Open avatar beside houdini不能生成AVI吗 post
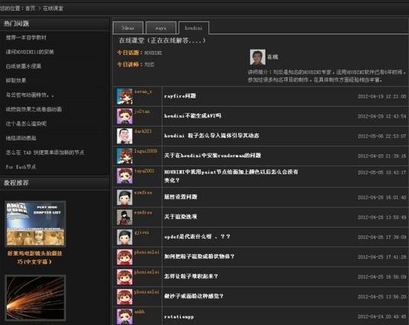Image resolution: width=409 pixels, height=325 pixels. tap(124, 116)
